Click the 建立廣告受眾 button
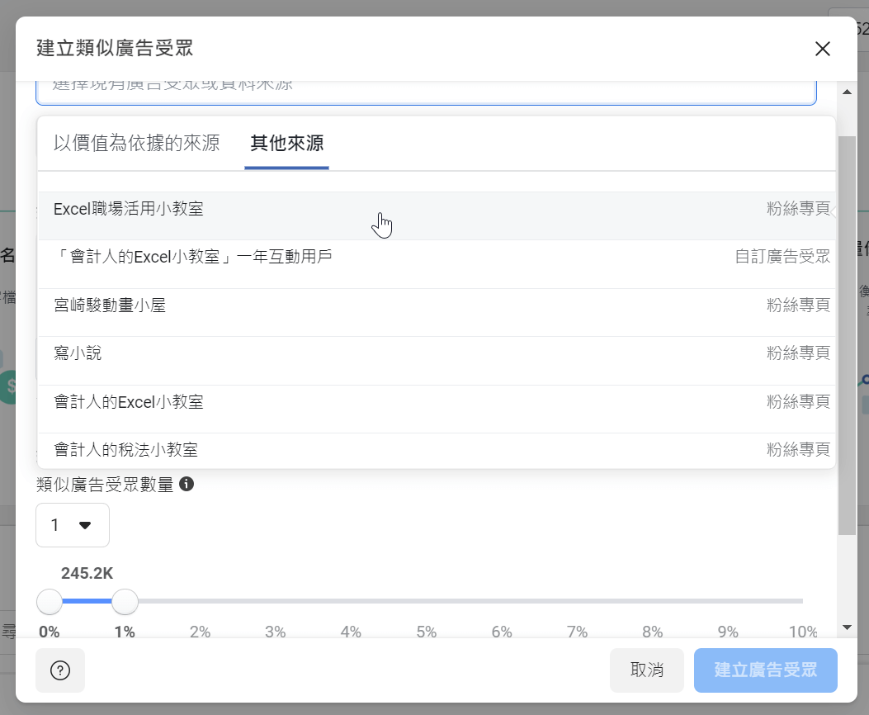869x715 pixels. pos(765,670)
